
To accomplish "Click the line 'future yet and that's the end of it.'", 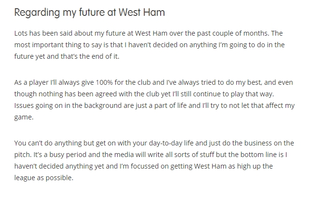I will pos(67,56).
